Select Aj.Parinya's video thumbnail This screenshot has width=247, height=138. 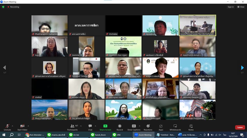coord(160,25)
